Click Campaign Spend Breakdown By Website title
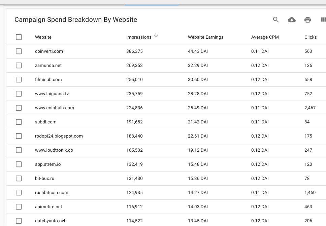The width and height of the screenshot is (326, 226). coord(76,20)
